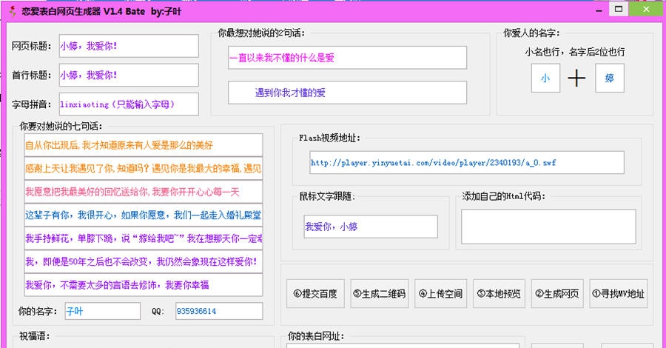This screenshot has width=666, height=348.
Task: Click the ⑤生成二维码 button
Action: tap(380, 294)
